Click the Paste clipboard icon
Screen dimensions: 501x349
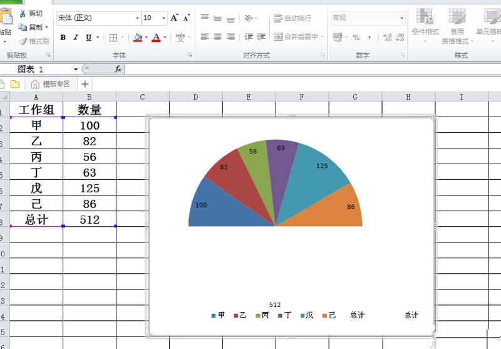(x=6, y=17)
